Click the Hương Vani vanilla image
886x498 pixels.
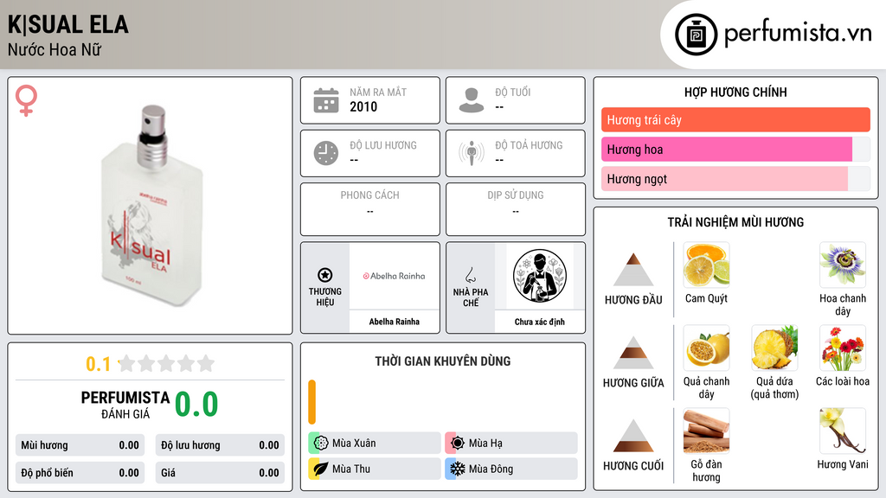tap(843, 431)
